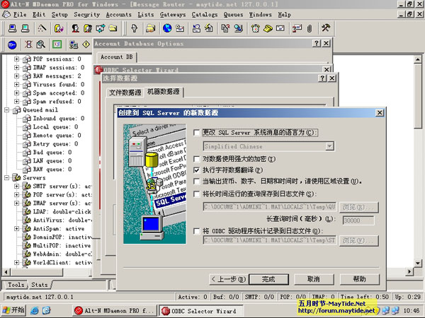
Task: Click the envelope mail toolbar icon
Action: 278,29
